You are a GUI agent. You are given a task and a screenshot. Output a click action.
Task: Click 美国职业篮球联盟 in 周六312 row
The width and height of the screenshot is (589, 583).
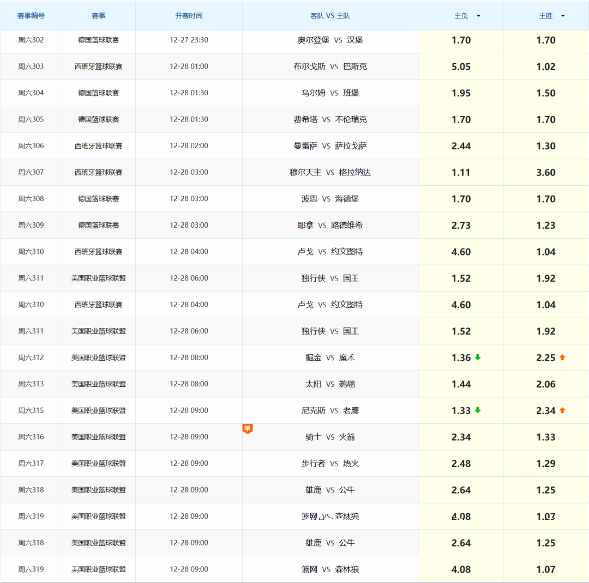click(98, 358)
